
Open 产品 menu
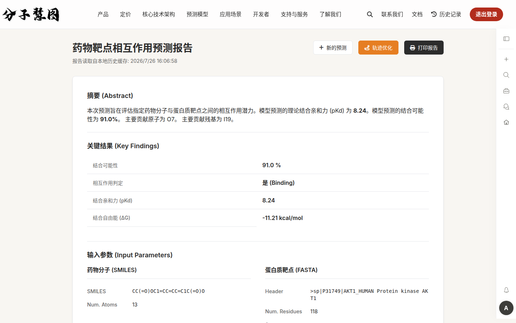click(x=103, y=14)
